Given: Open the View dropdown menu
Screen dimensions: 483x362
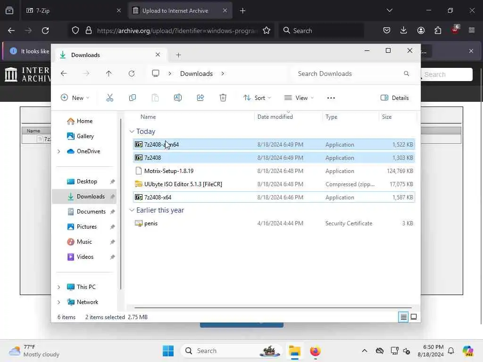Looking at the screenshot, I should 299,98.
